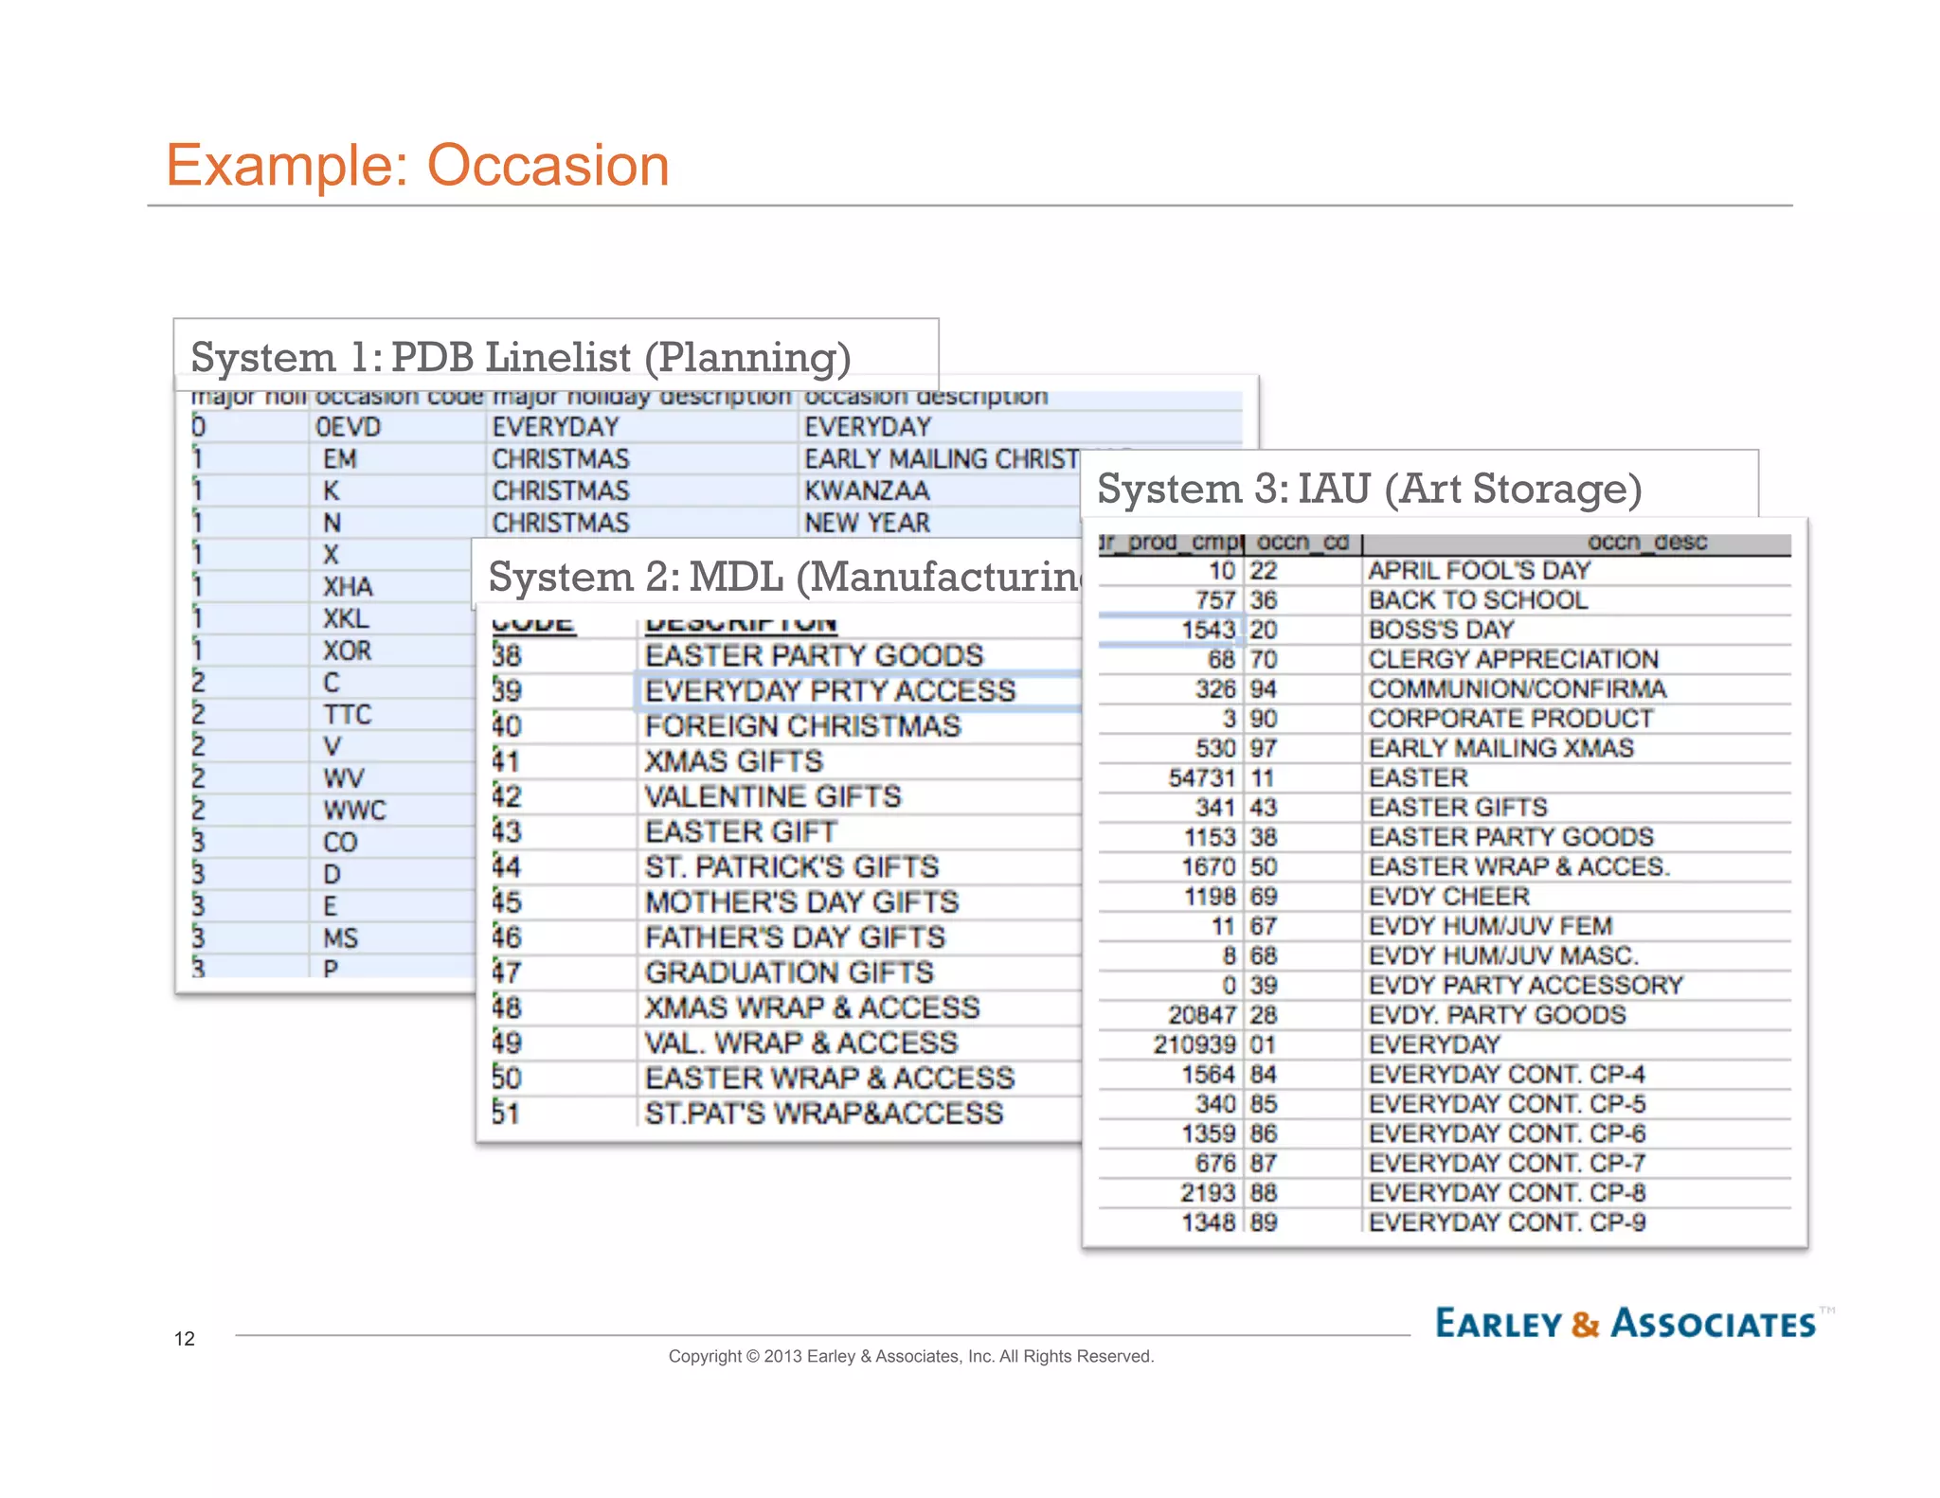Click the 'COMMUNION/CONFIRMA' row
1940x1498 pixels.
(1445, 689)
